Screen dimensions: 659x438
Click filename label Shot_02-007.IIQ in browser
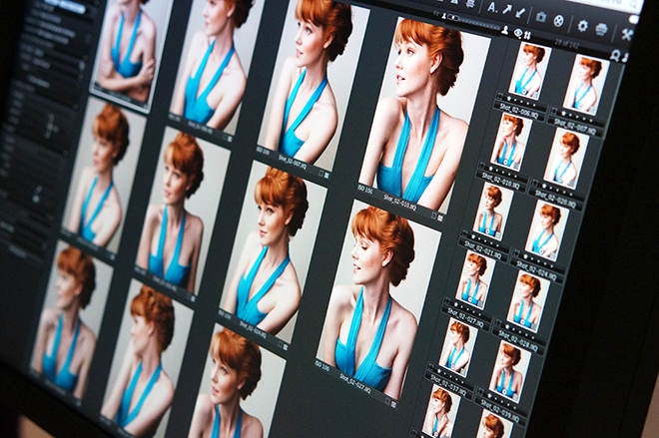click(x=574, y=126)
